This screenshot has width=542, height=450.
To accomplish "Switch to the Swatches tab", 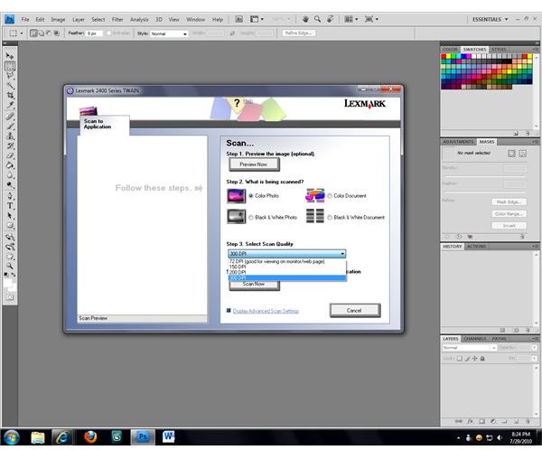I will tap(474, 50).
